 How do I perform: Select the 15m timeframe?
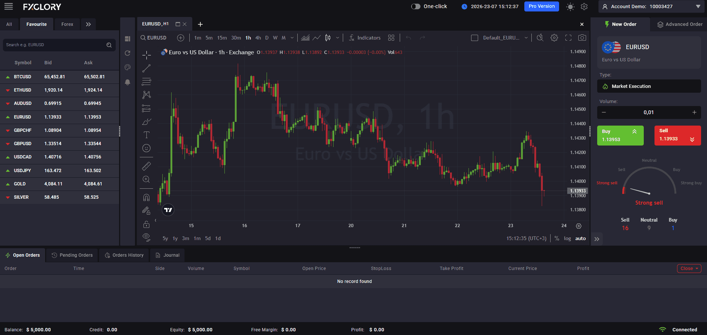tap(222, 38)
